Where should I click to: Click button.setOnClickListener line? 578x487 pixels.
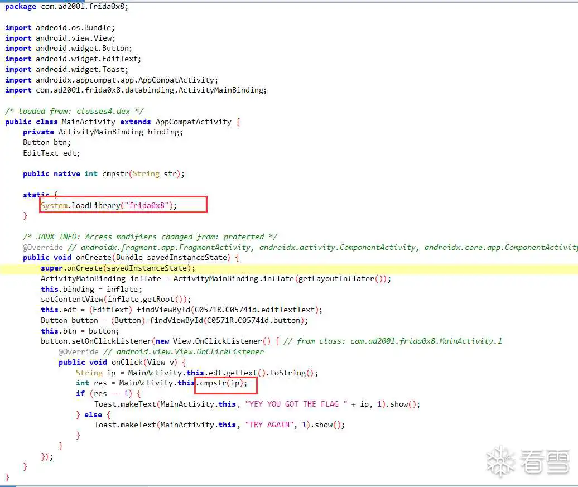point(271,341)
